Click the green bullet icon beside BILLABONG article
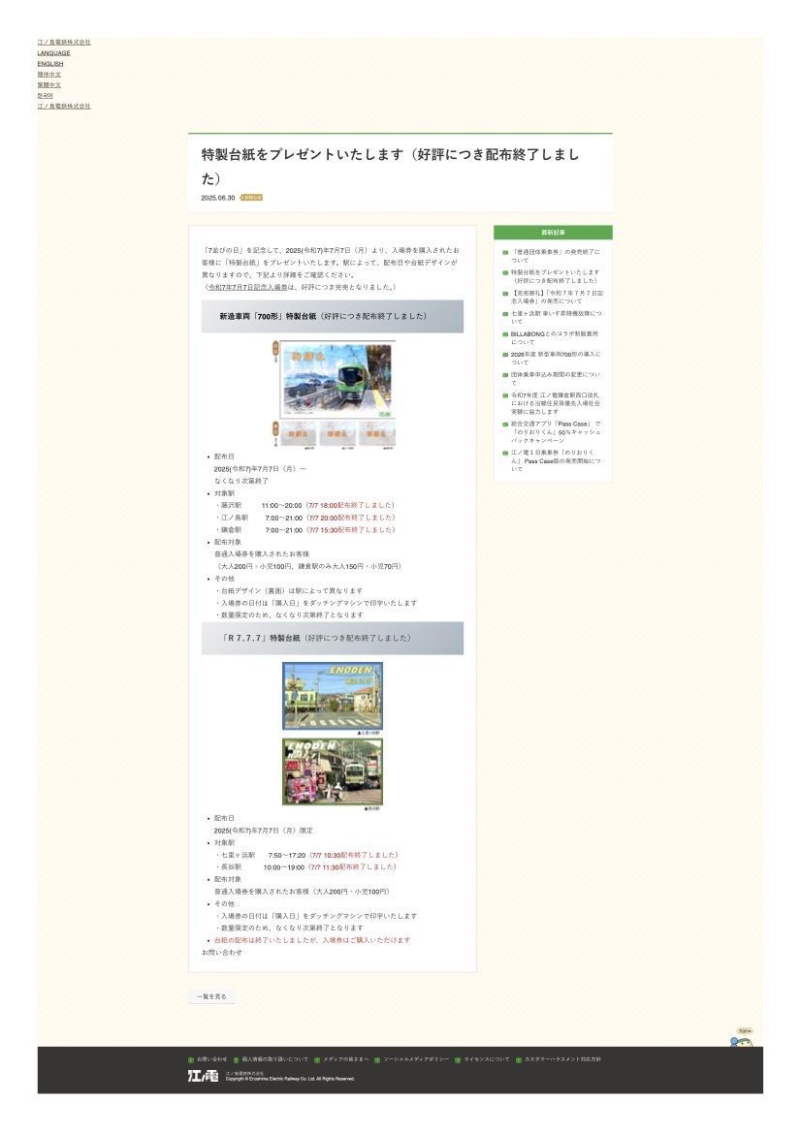Screen dimensions: 801x1133 504,334
